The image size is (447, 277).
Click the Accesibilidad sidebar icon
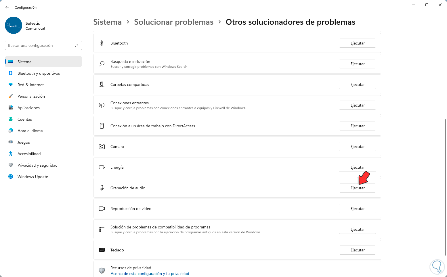[11, 154]
